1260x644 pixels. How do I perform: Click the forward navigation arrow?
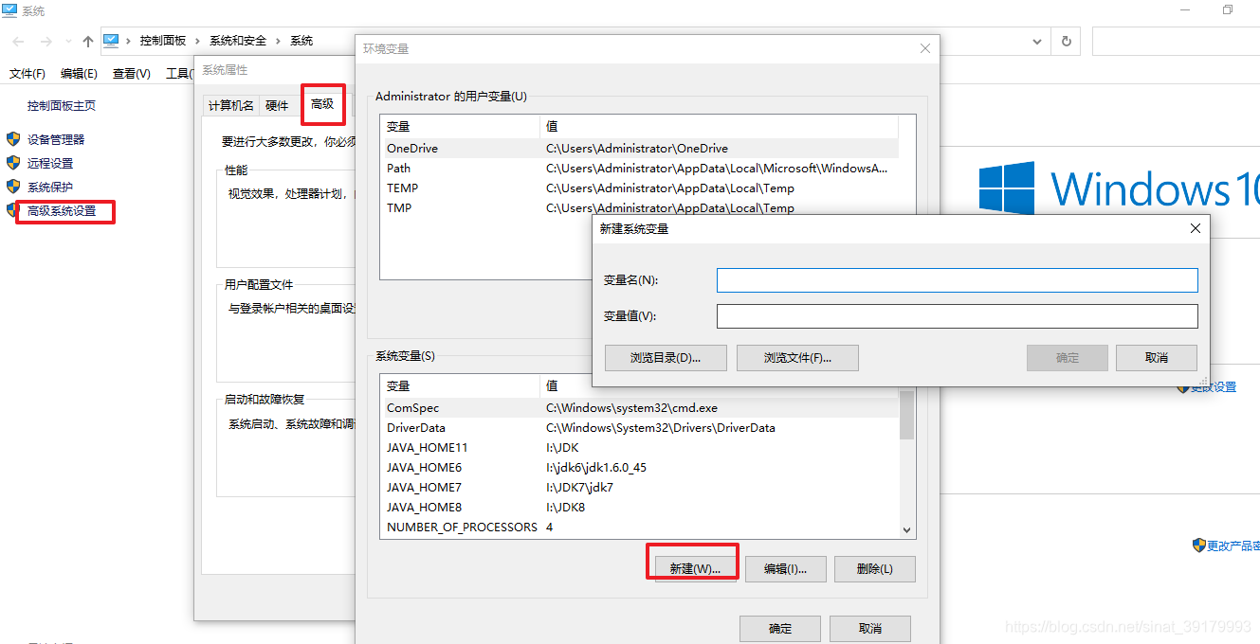pyautogui.click(x=46, y=41)
